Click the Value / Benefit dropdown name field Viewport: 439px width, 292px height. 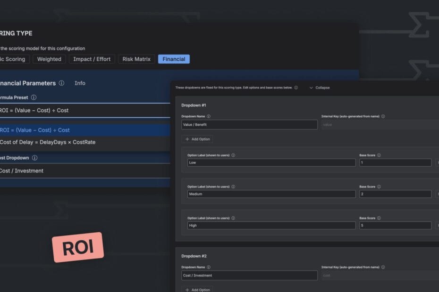click(249, 125)
